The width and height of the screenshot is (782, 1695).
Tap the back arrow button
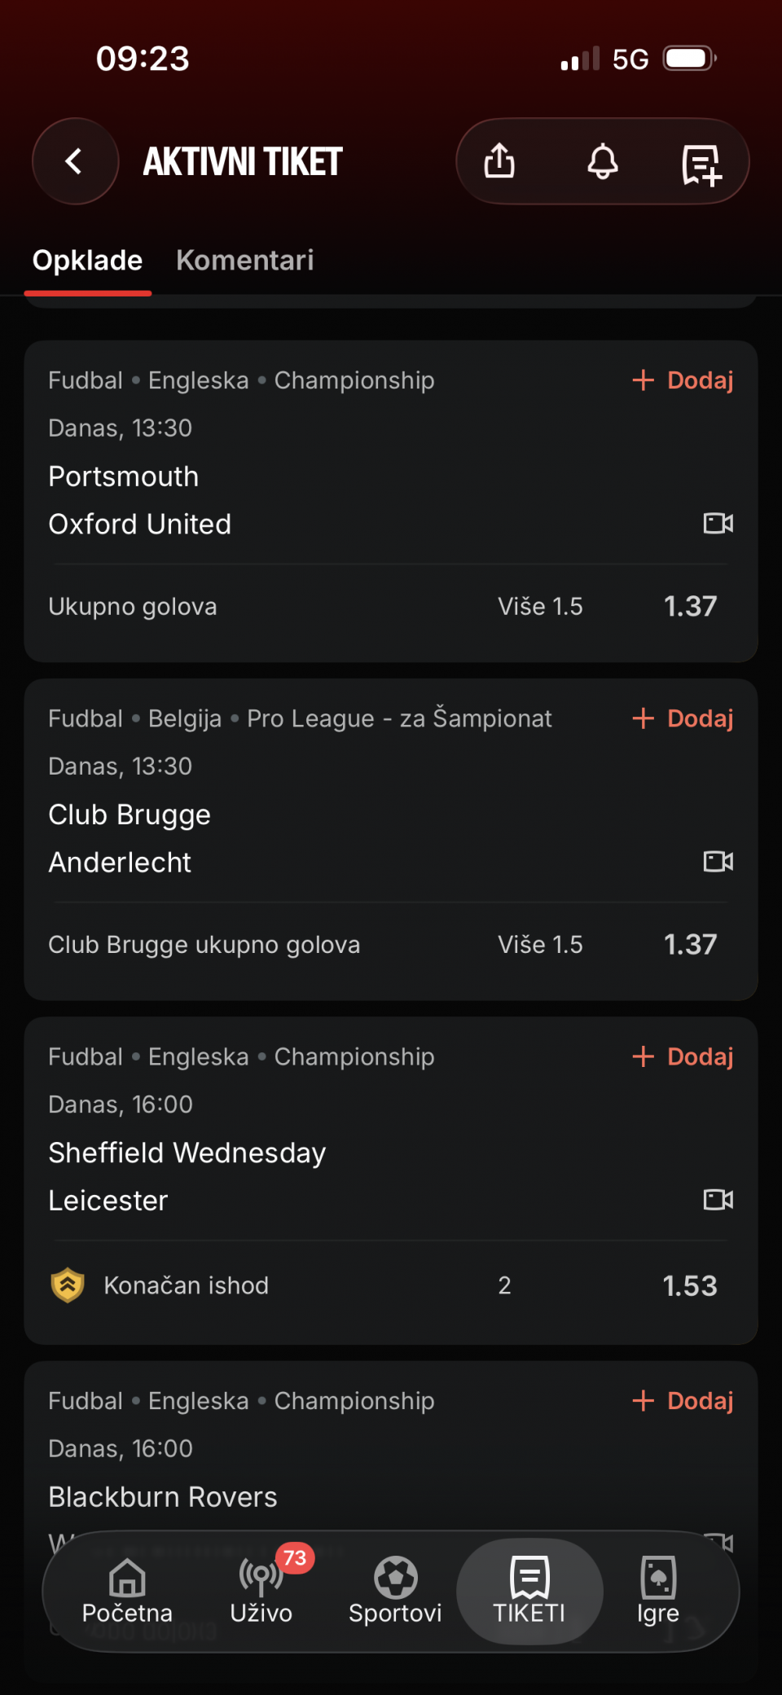pyautogui.click(x=75, y=161)
